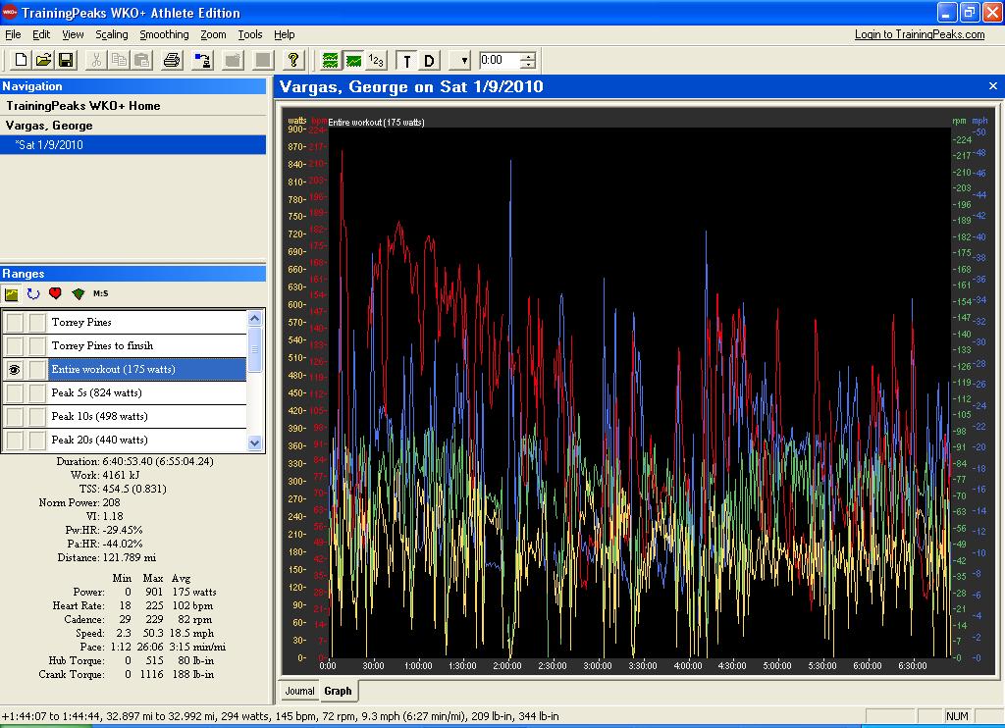This screenshot has height=728, width=1005.
Task: Toggle the eye icon for Entire workout
Action: [x=15, y=370]
